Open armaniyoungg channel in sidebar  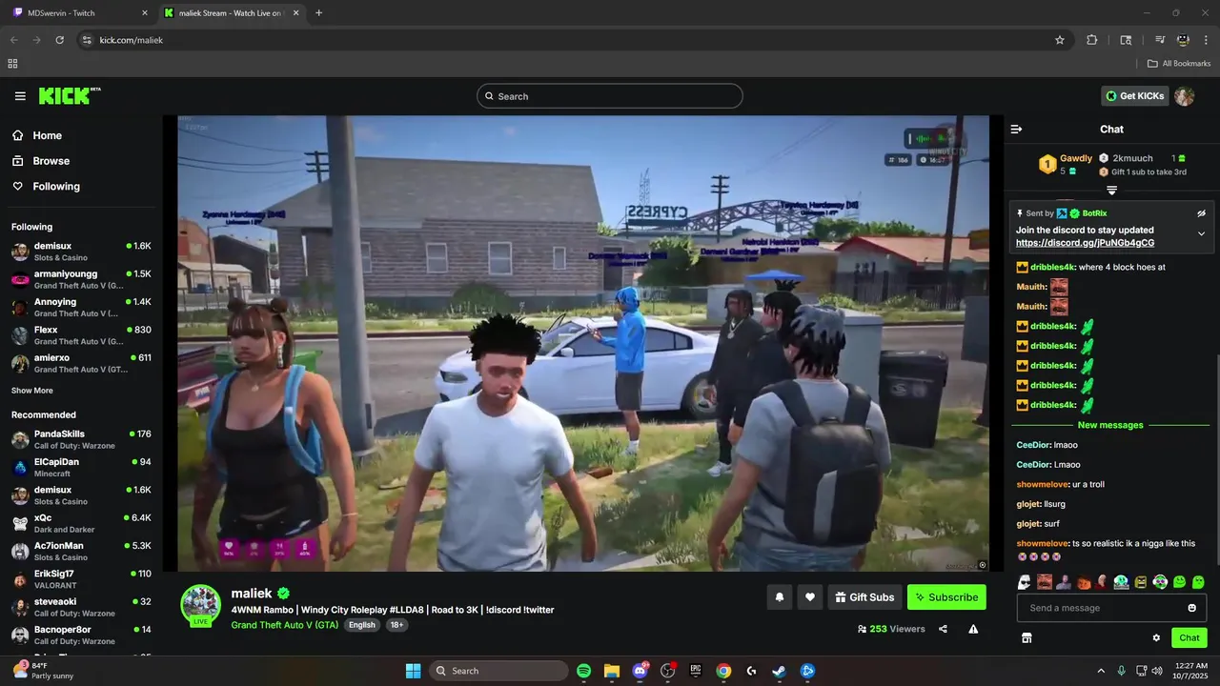pos(80,279)
